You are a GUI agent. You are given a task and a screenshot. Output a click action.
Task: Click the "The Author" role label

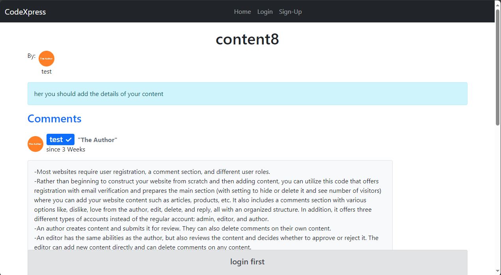[x=97, y=140]
